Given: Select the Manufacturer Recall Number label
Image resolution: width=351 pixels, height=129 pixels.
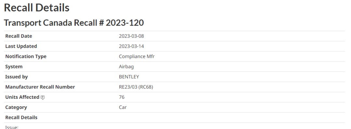Looking at the screenshot, I should click(40, 87).
